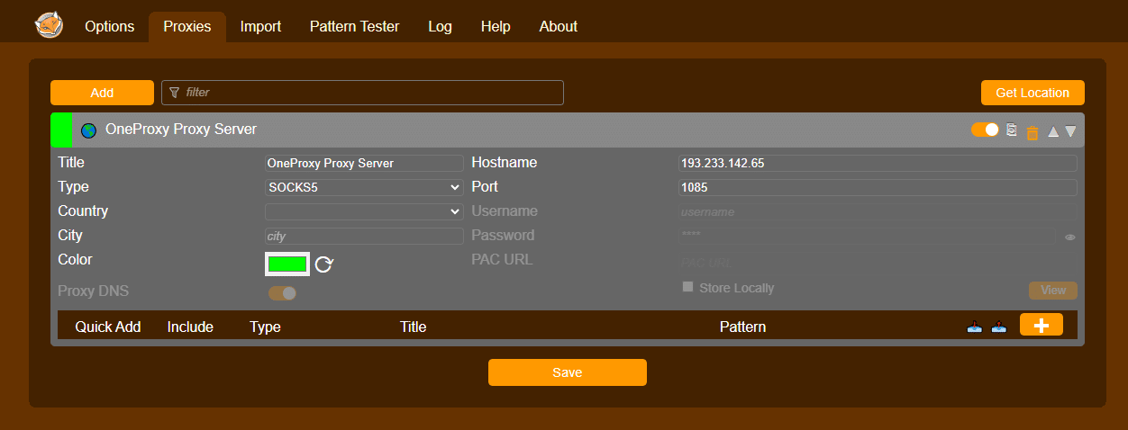Screen dimensions: 1128x430
Task: Open the Type dropdown showing SOCKS5
Action: (x=364, y=187)
